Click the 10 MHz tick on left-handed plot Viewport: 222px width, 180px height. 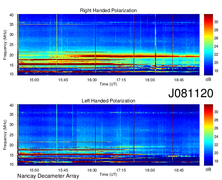coord(12,164)
